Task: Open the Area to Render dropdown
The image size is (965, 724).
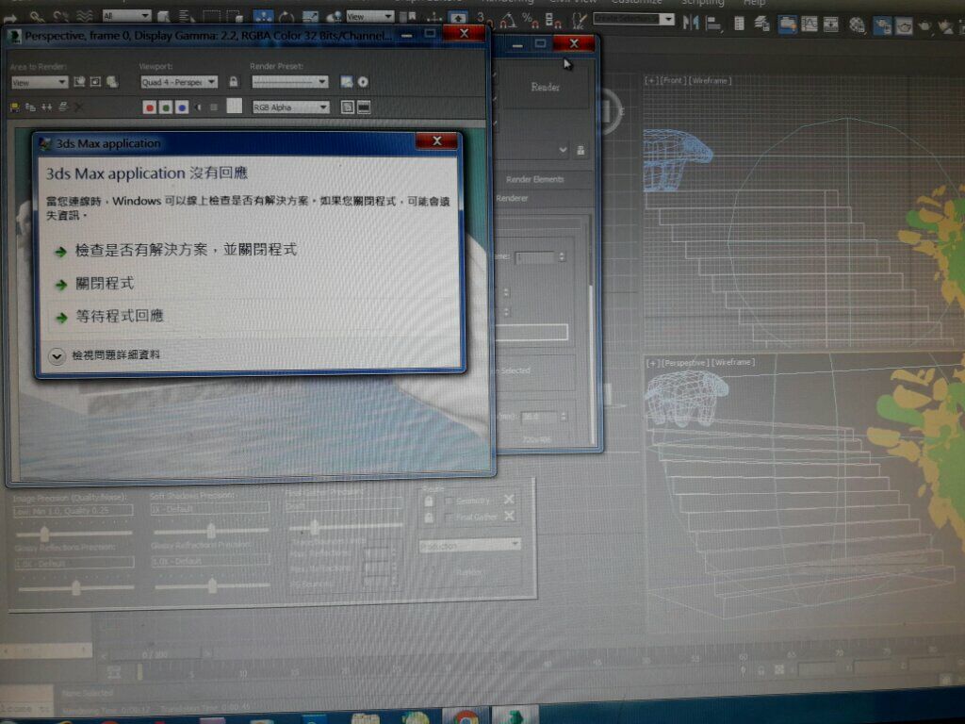Action: 40,83
